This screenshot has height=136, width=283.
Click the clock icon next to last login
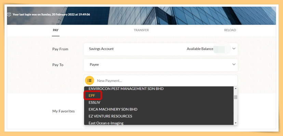(x=9, y=14)
